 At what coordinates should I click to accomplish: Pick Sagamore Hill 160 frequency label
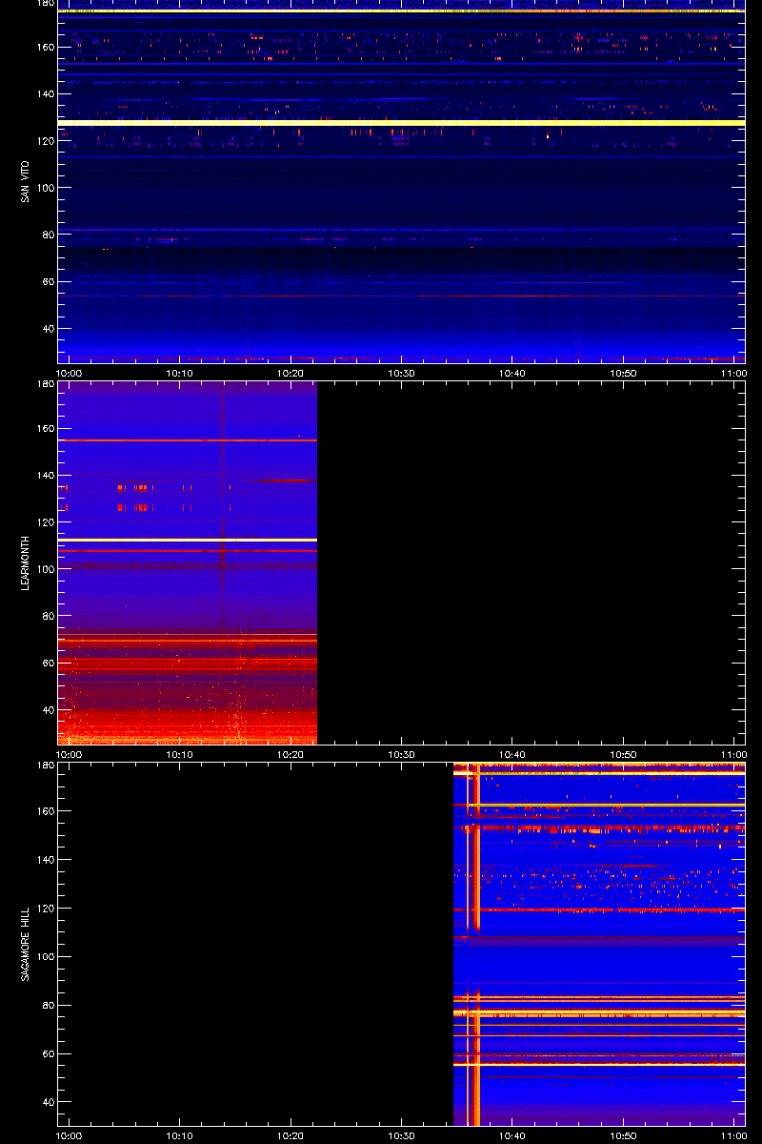pos(44,811)
